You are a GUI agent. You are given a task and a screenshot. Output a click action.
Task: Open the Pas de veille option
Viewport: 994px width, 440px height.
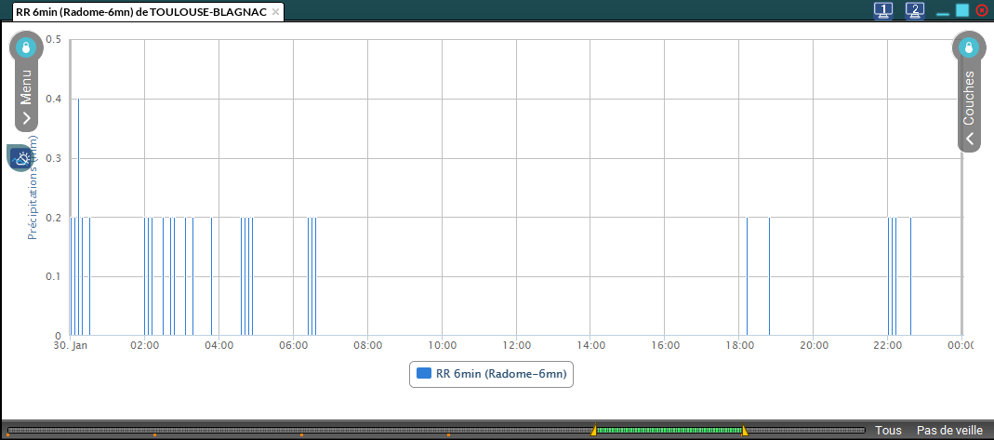(949, 431)
